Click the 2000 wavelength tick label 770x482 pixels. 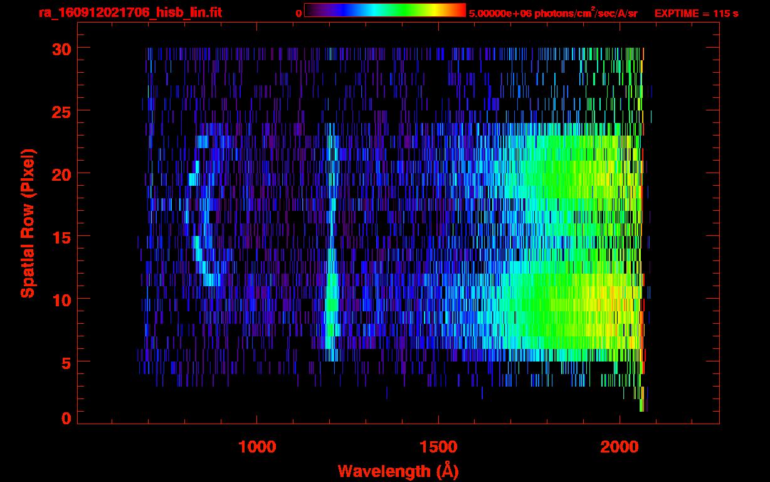coord(620,446)
